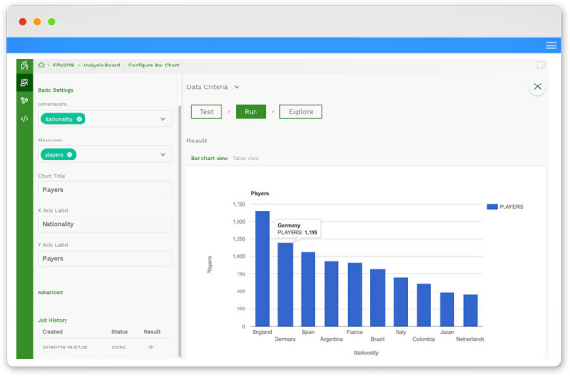The width and height of the screenshot is (570, 376).
Task: Click the Y Axis Label input field
Action: coord(104,258)
